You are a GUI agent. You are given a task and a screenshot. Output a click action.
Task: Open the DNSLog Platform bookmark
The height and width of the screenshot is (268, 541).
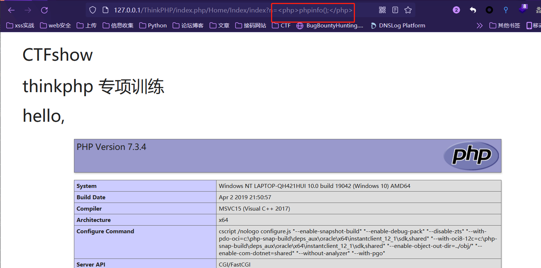[397, 25]
